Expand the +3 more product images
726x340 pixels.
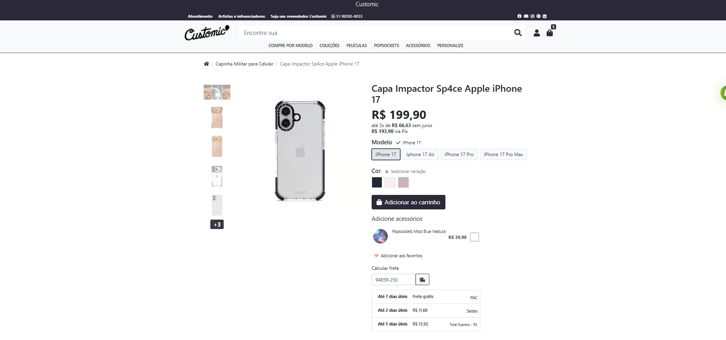click(x=217, y=224)
